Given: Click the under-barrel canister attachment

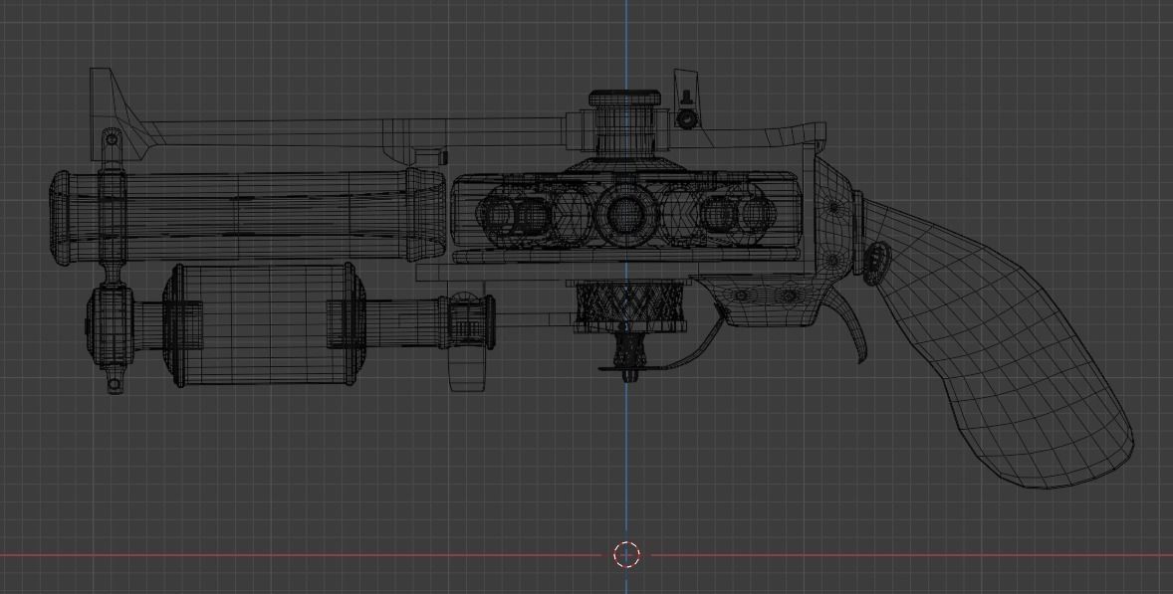Looking at the screenshot, I should pos(264,323).
